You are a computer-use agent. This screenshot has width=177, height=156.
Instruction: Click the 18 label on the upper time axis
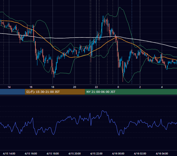[53, 87]
